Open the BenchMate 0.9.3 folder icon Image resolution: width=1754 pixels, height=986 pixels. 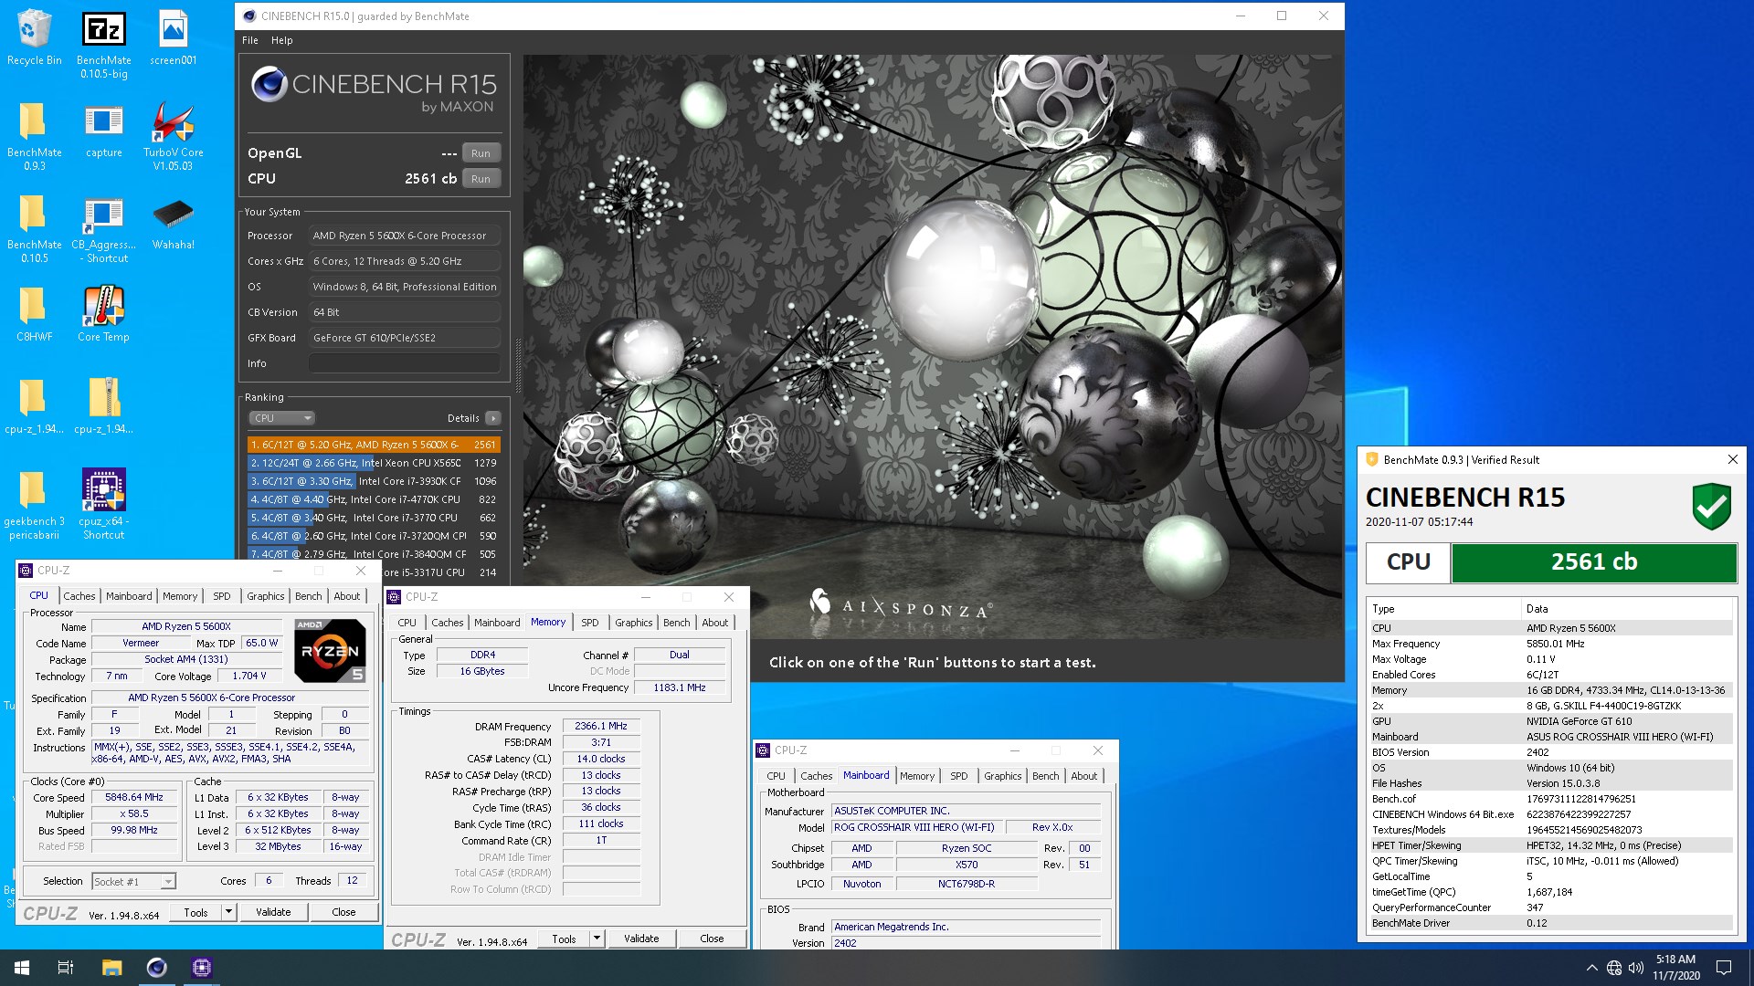pos(34,136)
